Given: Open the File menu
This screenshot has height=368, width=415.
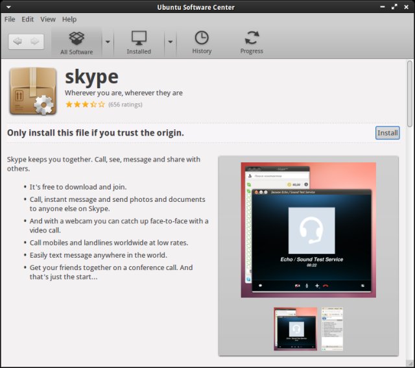Looking at the screenshot, I should point(10,19).
